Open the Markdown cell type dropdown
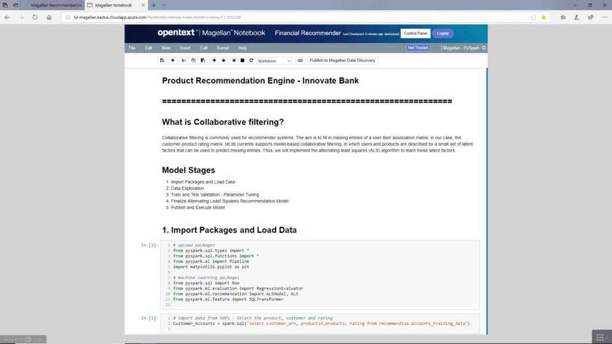Image resolution: width=612 pixels, height=344 pixels. 274,61
